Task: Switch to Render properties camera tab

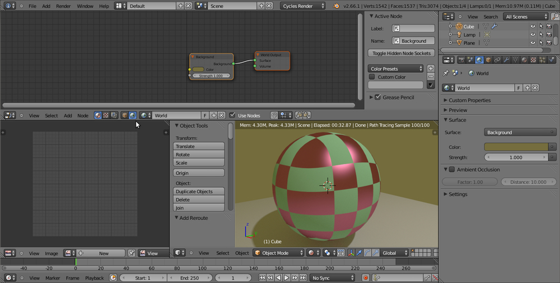Action: click(461, 60)
